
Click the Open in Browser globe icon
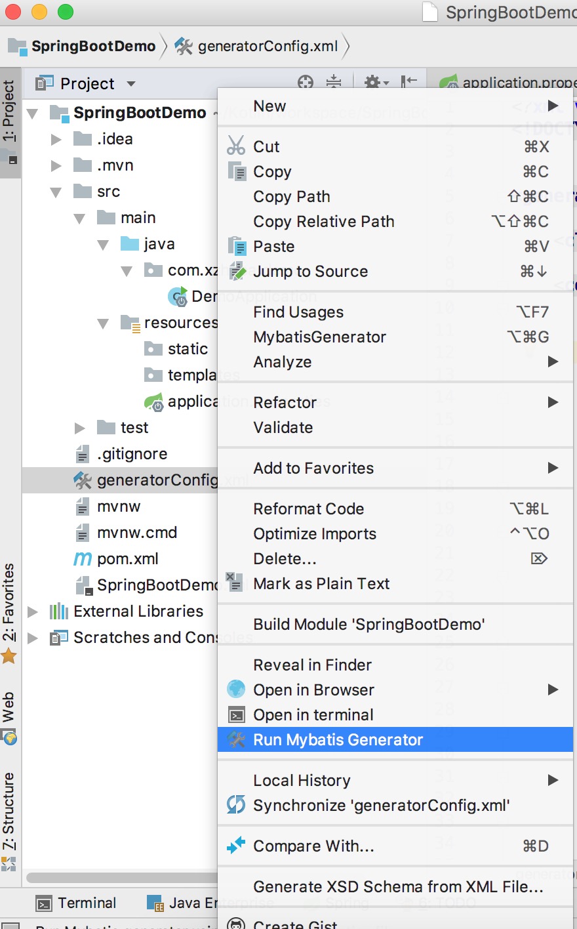(236, 690)
